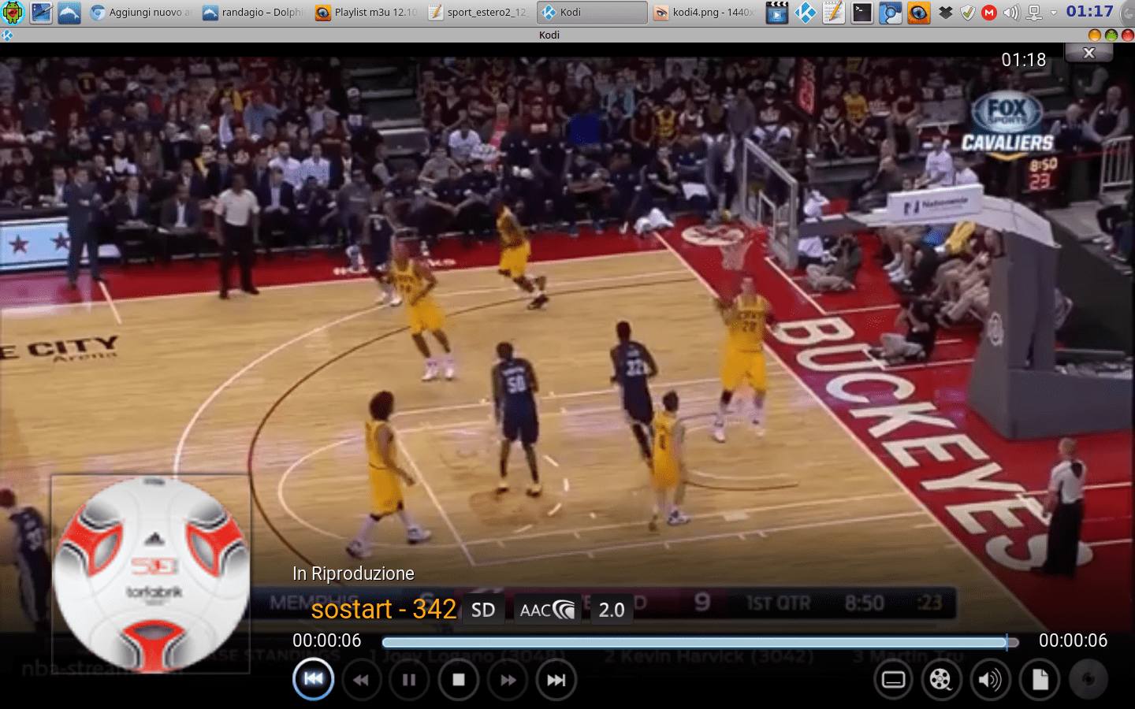The image size is (1135, 709).
Task: Select the Kodi taskbar entry
Action: 592,12
